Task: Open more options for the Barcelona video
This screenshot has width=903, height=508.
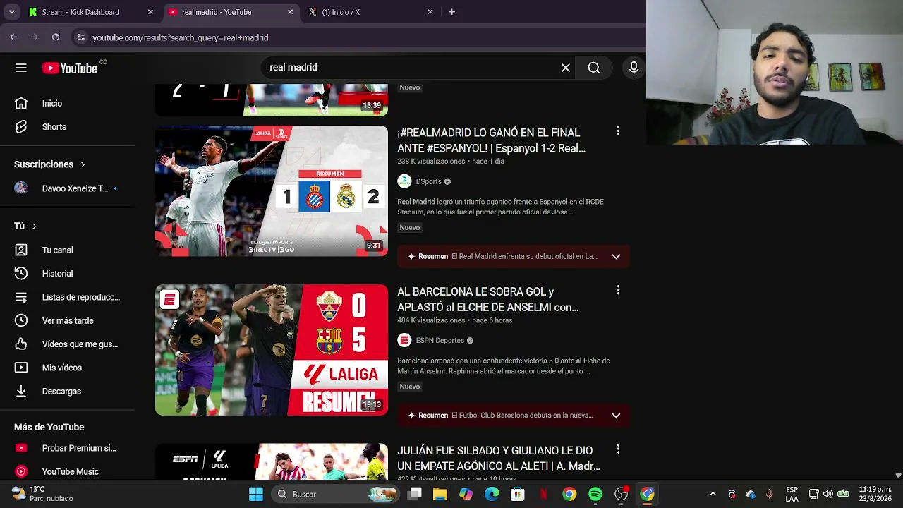Action: (618, 291)
